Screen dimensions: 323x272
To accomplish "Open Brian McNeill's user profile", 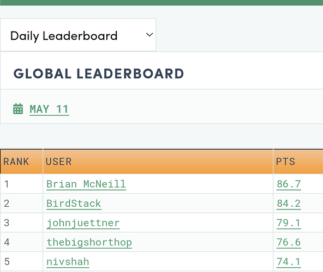I will coord(86,184).
